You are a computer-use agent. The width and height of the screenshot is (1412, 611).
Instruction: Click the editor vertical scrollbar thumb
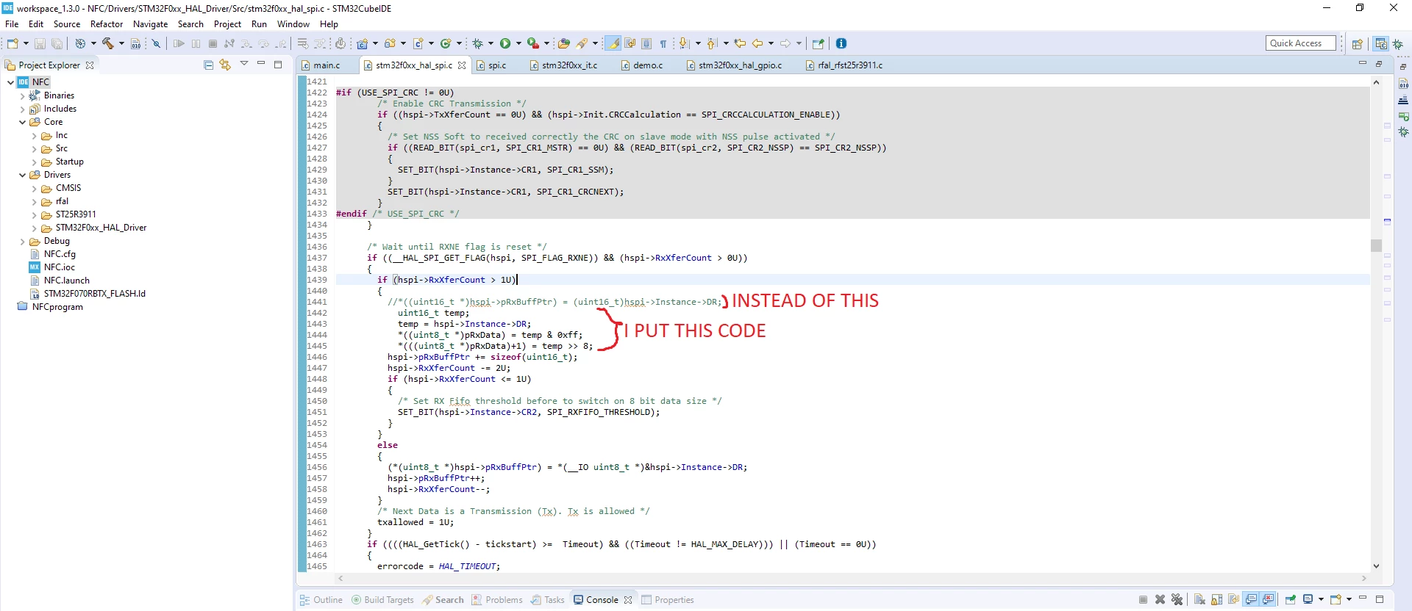1376,245
